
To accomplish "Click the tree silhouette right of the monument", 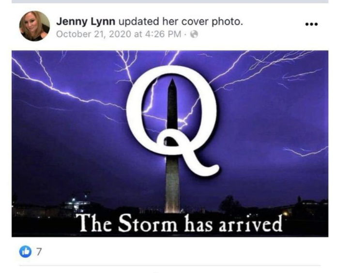I will point(230,204).
